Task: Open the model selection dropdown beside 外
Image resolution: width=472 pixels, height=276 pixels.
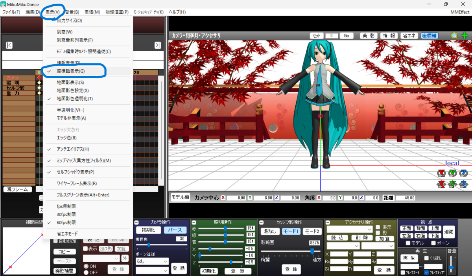Action: (x=101, y=258)
